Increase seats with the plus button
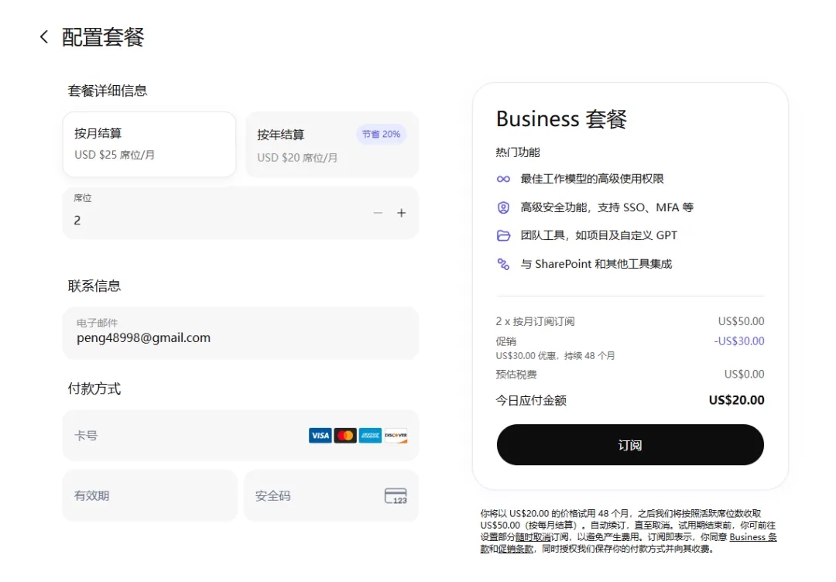The width and height of the screenshot is (836, 582). click(402, 213)
